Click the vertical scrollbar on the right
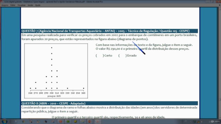The image size is (221, 124). click(x=220, y=63)
